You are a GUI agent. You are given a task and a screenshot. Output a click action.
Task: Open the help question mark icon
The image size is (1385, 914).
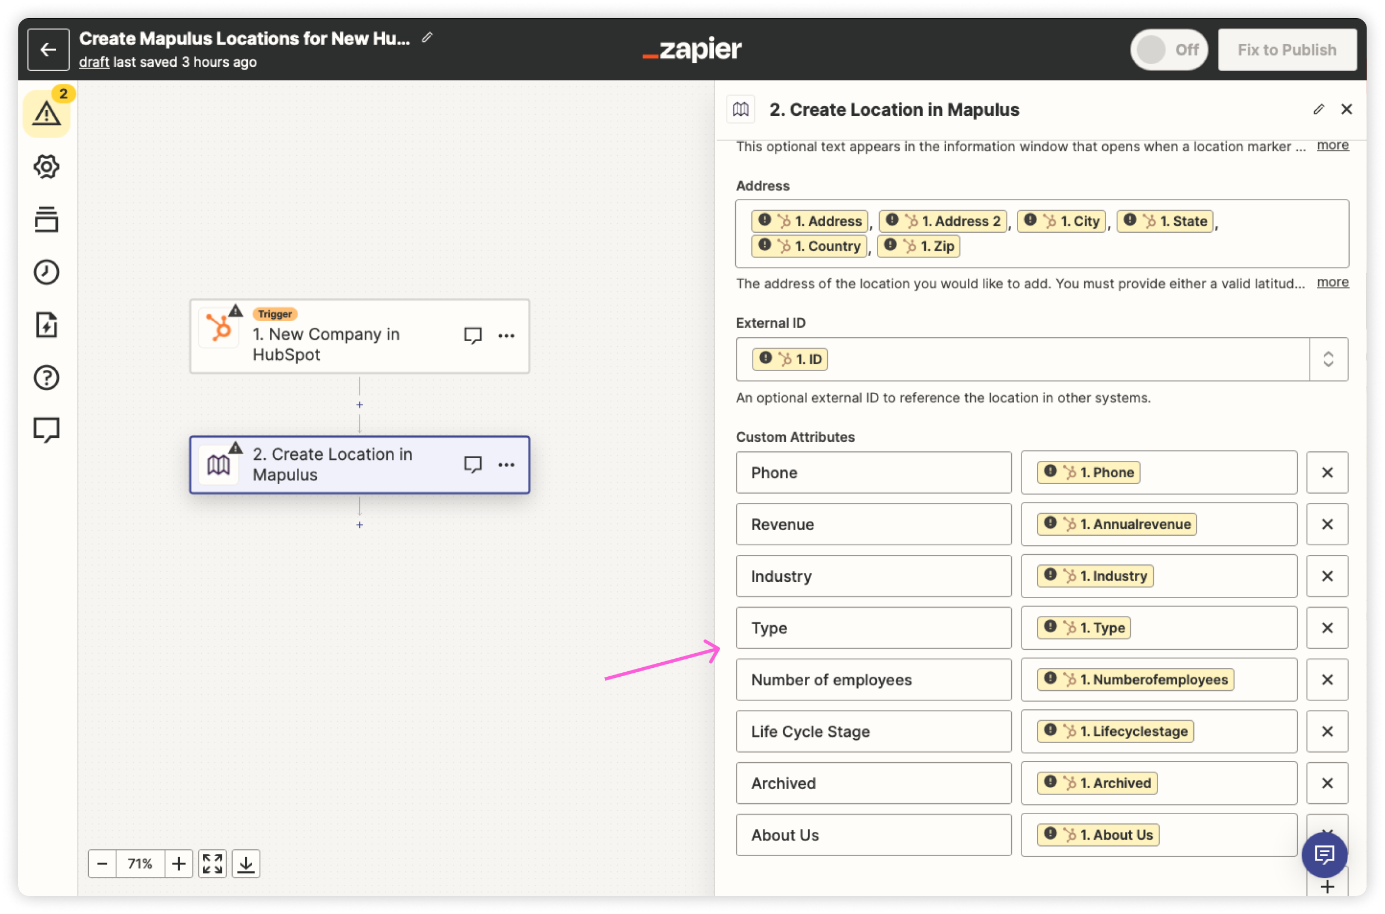coord(47,378)
